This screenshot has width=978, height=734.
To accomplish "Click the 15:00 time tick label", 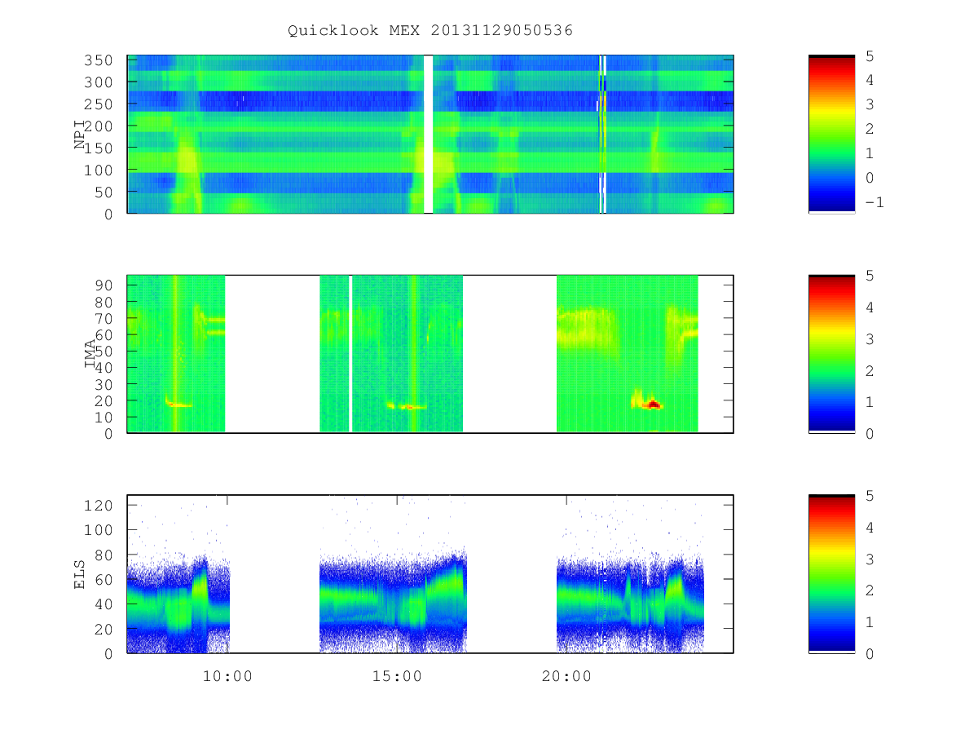I will (398, 676).
